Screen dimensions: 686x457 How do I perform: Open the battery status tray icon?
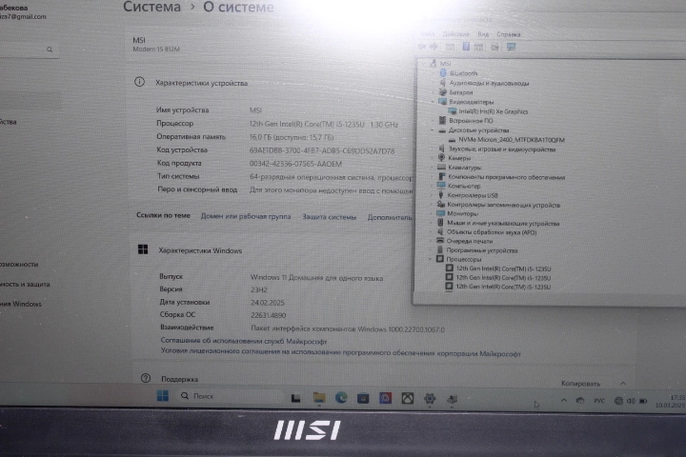coord(643,401)
